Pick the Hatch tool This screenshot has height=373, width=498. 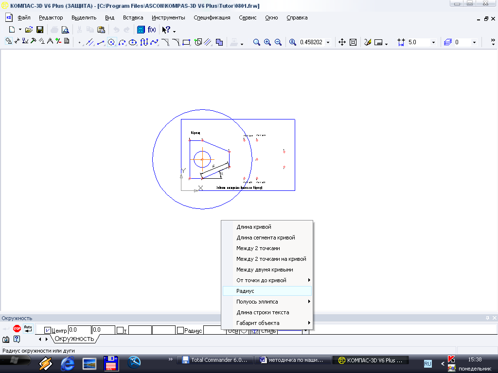pos(219,42)
